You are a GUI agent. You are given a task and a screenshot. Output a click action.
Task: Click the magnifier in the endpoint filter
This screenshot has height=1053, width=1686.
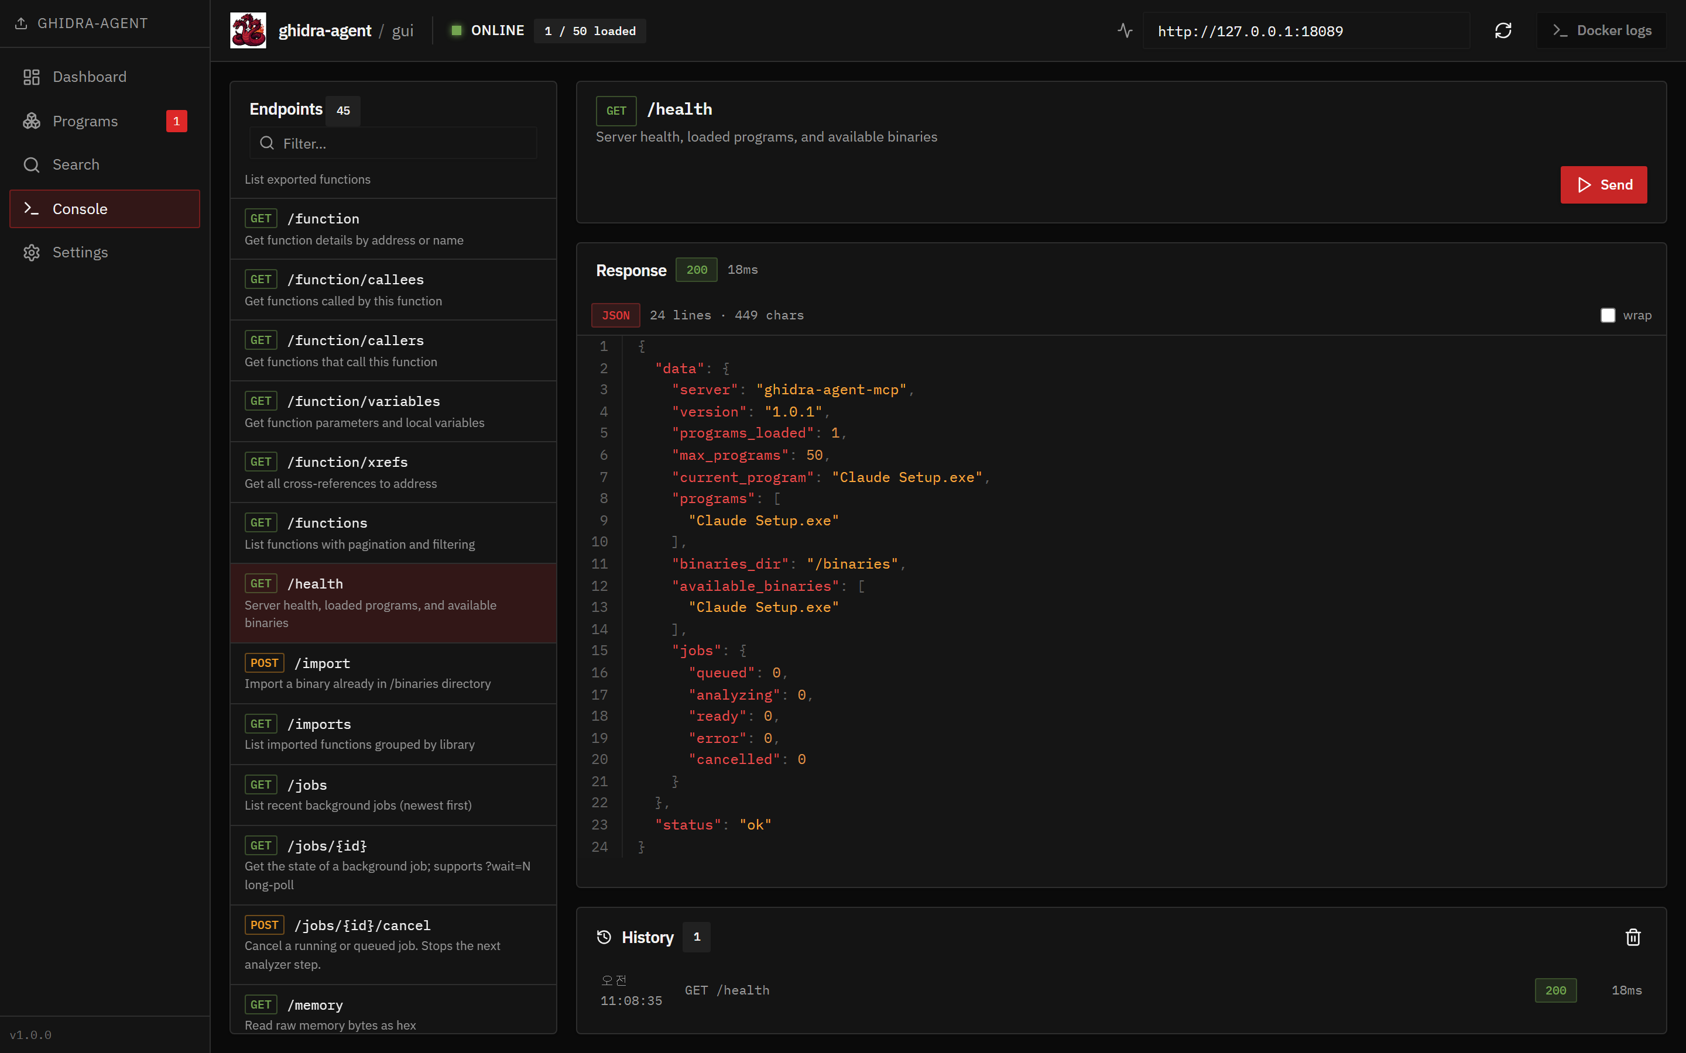(267, 143)
